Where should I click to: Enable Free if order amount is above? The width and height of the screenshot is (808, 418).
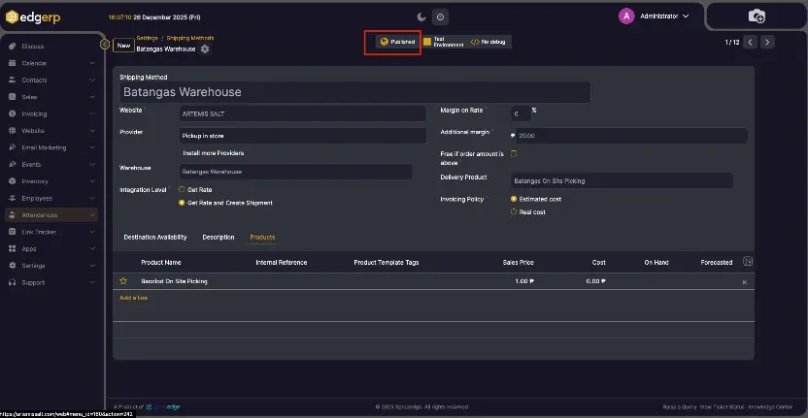pos(514,153)
